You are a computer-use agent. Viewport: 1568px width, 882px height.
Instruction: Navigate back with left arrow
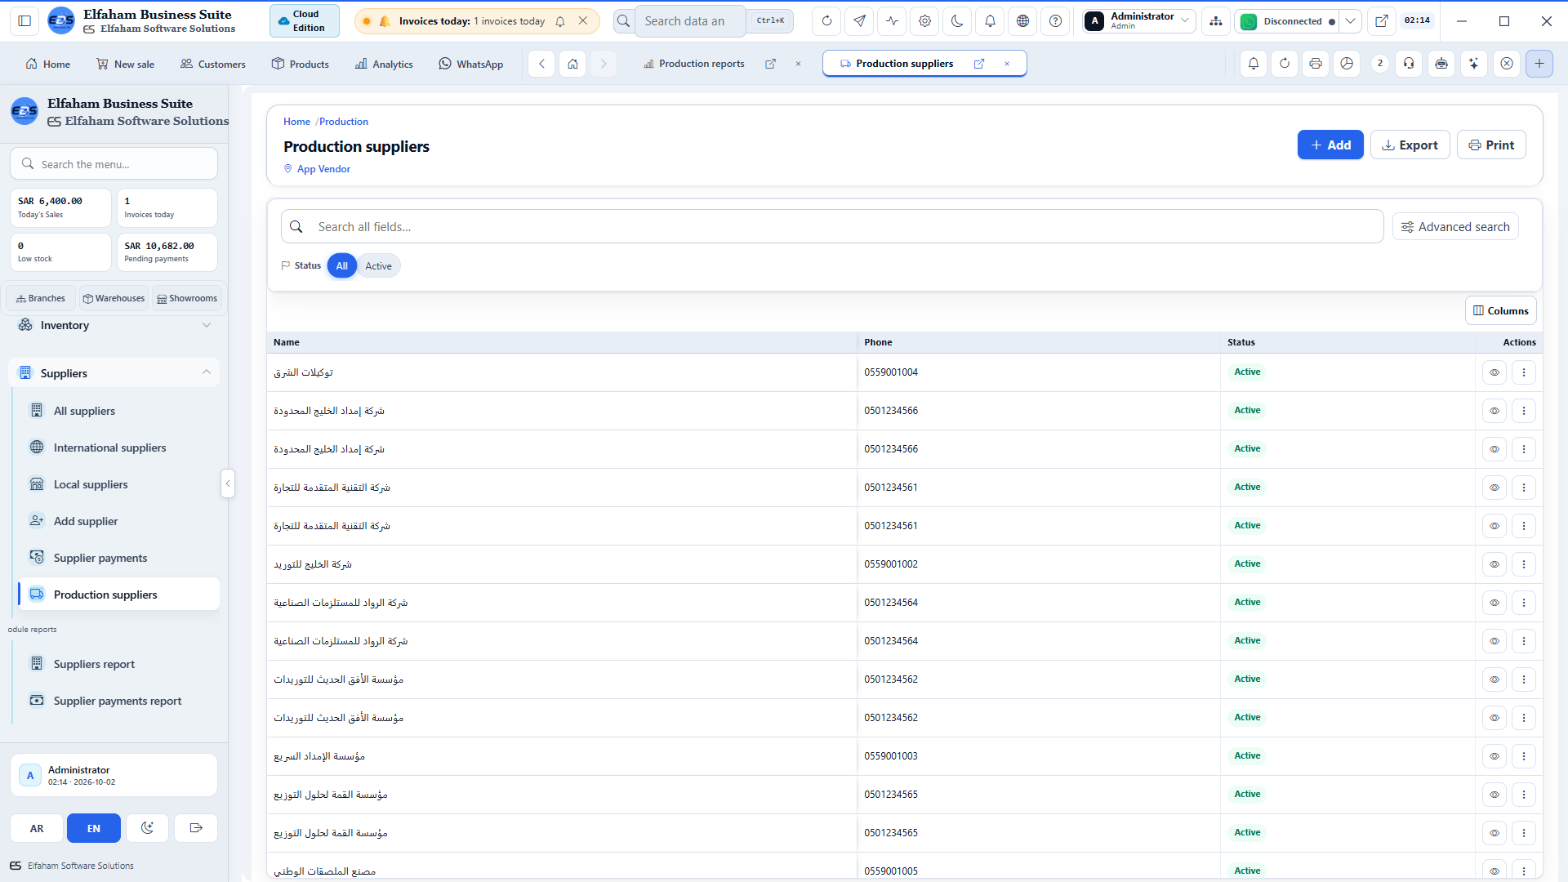coord(541,64)
